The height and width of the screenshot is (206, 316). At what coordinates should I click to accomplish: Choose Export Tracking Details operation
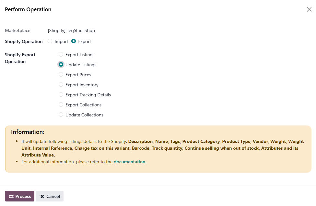coord(61,94)
